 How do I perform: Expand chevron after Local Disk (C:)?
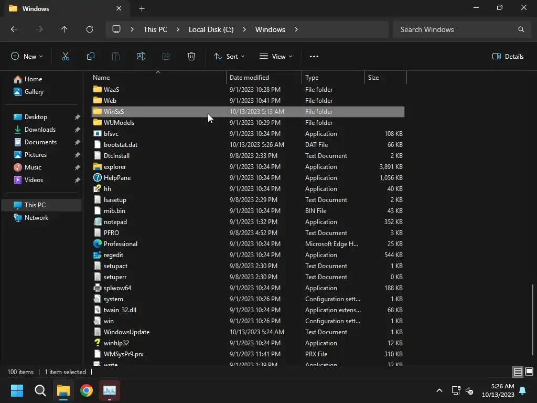pyautogui.click(x=244, y=29)
